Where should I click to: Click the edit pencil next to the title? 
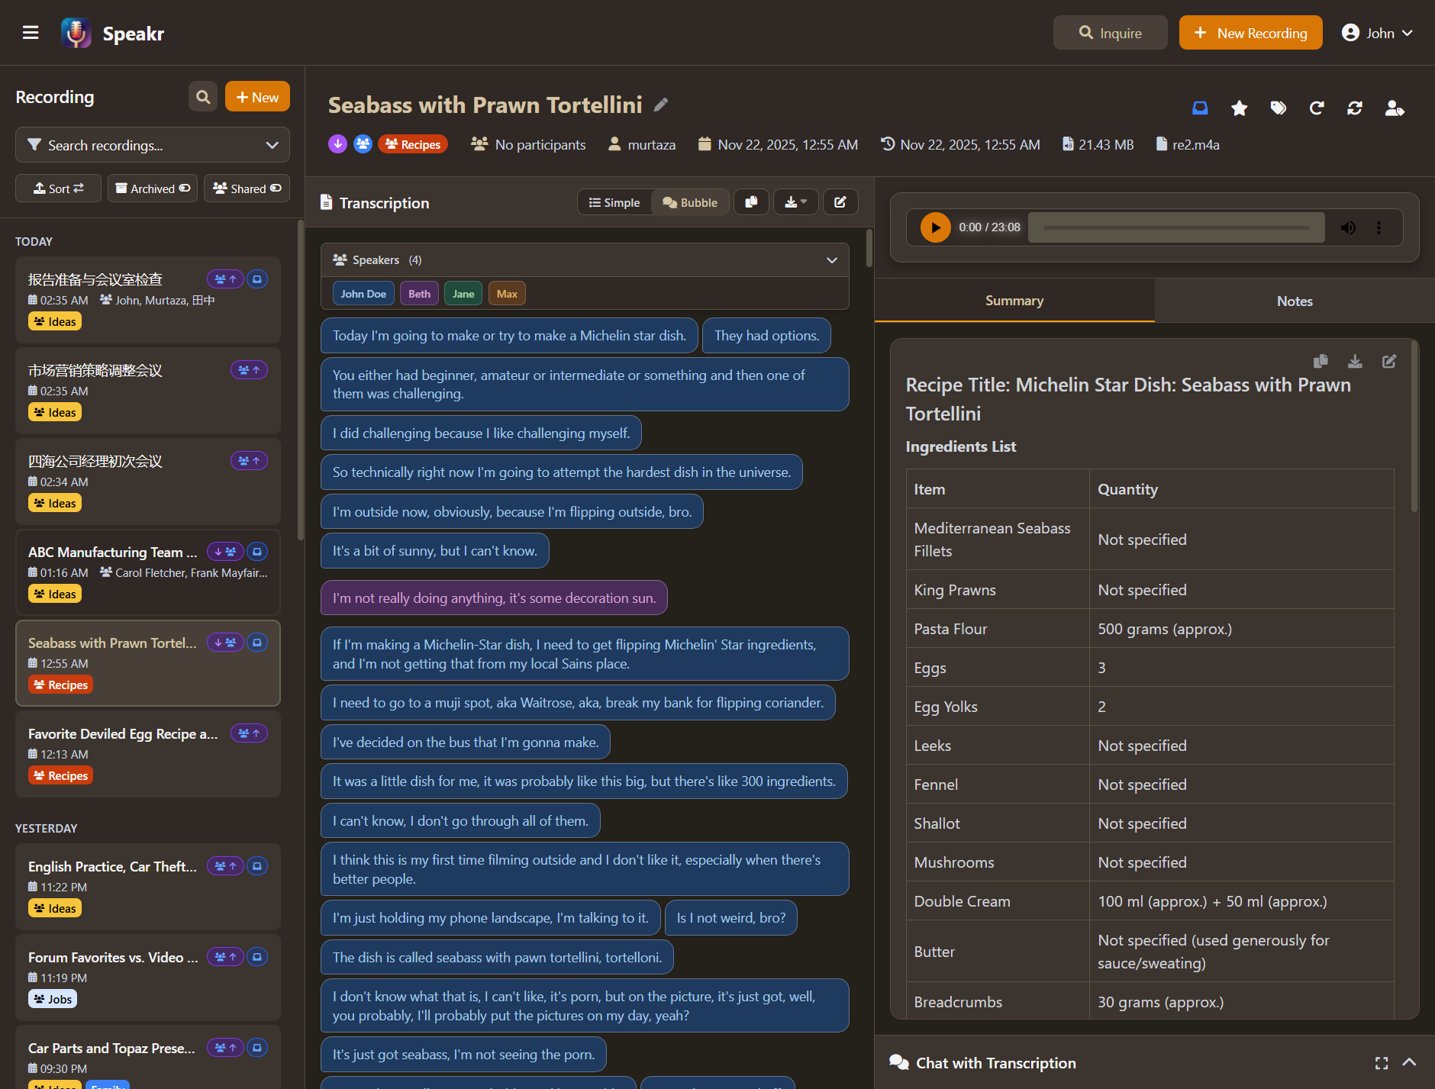659,104
